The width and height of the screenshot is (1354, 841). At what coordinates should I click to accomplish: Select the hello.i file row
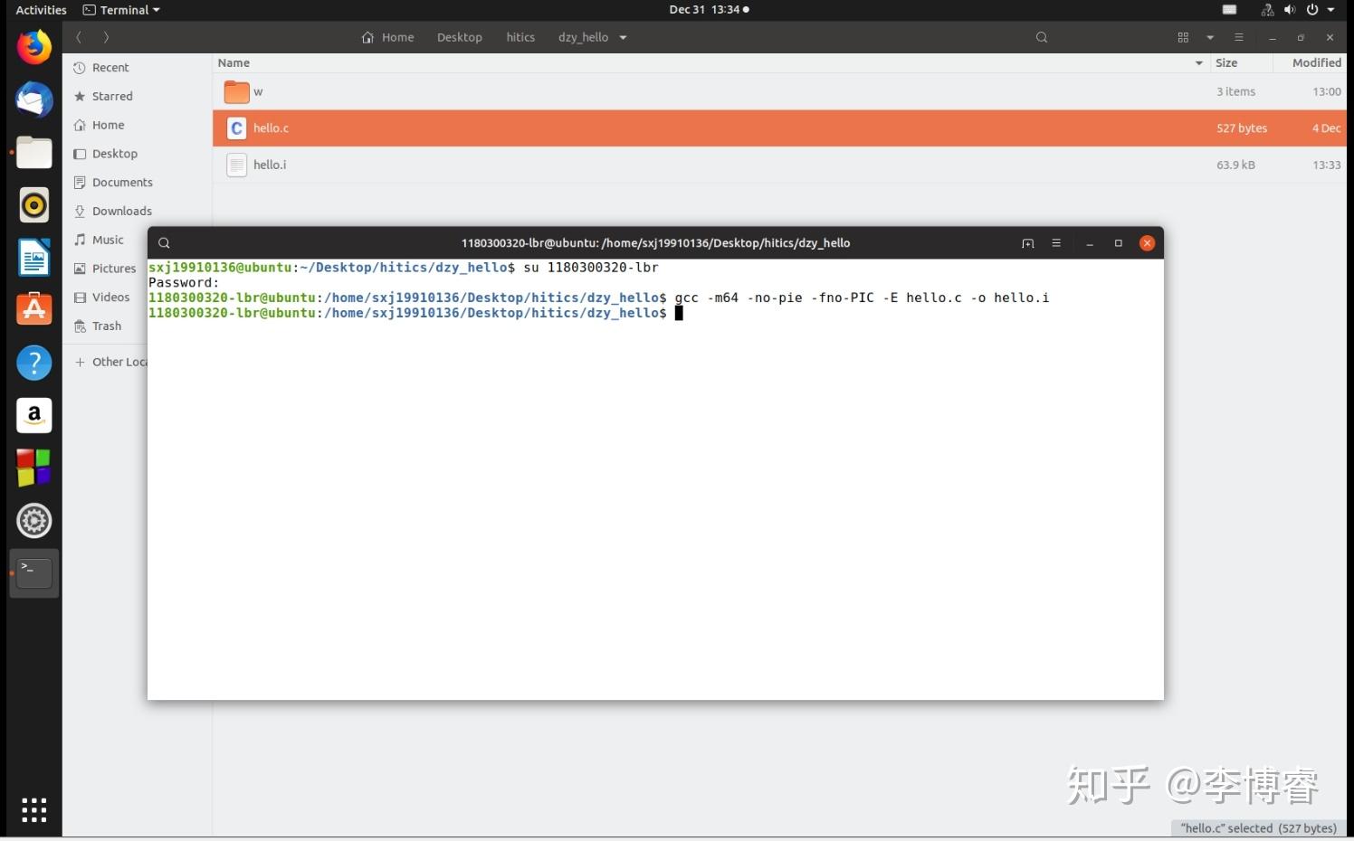pos(779,165)
